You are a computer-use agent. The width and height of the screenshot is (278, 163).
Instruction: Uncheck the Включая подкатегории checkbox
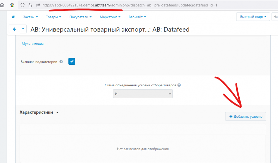[x=72, y=61]
